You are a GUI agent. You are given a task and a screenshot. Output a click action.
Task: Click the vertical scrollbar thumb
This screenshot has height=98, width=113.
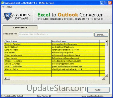(x=106, y=44)
